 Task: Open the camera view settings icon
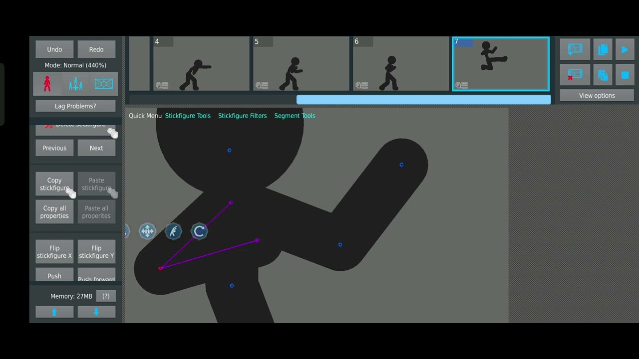point(104,84)
